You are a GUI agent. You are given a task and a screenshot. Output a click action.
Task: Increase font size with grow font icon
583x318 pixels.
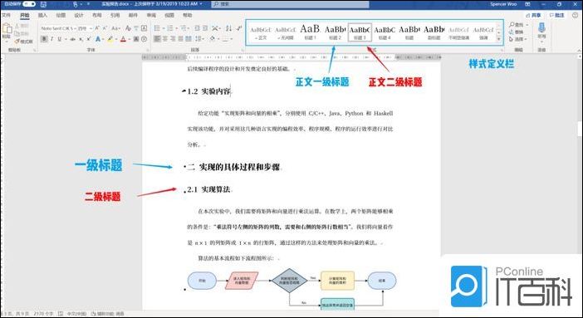[x=96, y=28]
